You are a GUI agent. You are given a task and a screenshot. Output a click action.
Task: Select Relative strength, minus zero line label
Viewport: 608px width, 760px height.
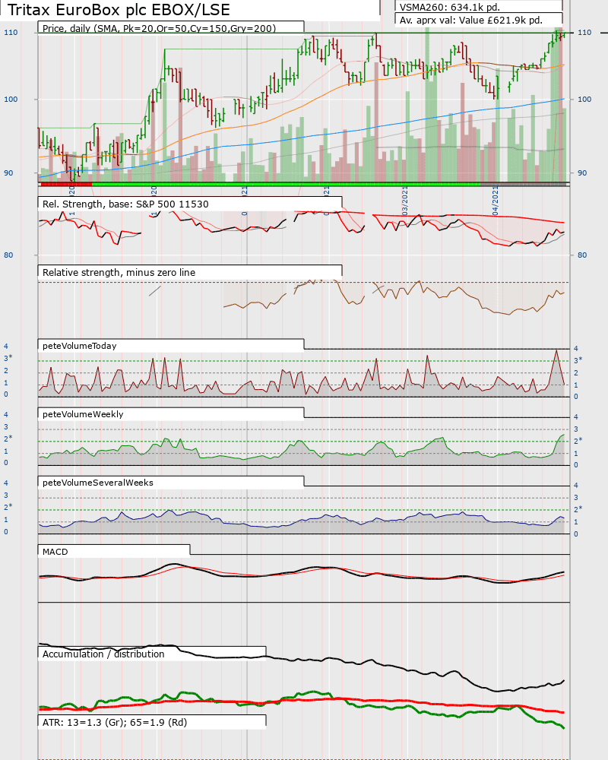click(119, 272)
